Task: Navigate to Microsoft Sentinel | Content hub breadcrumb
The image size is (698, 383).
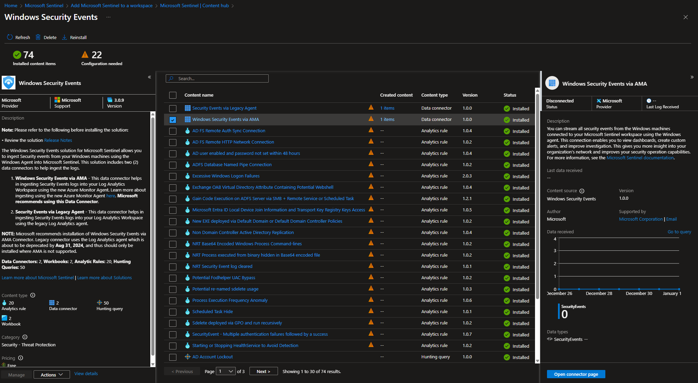Action: pyautogui.click(x=194, y=5)
